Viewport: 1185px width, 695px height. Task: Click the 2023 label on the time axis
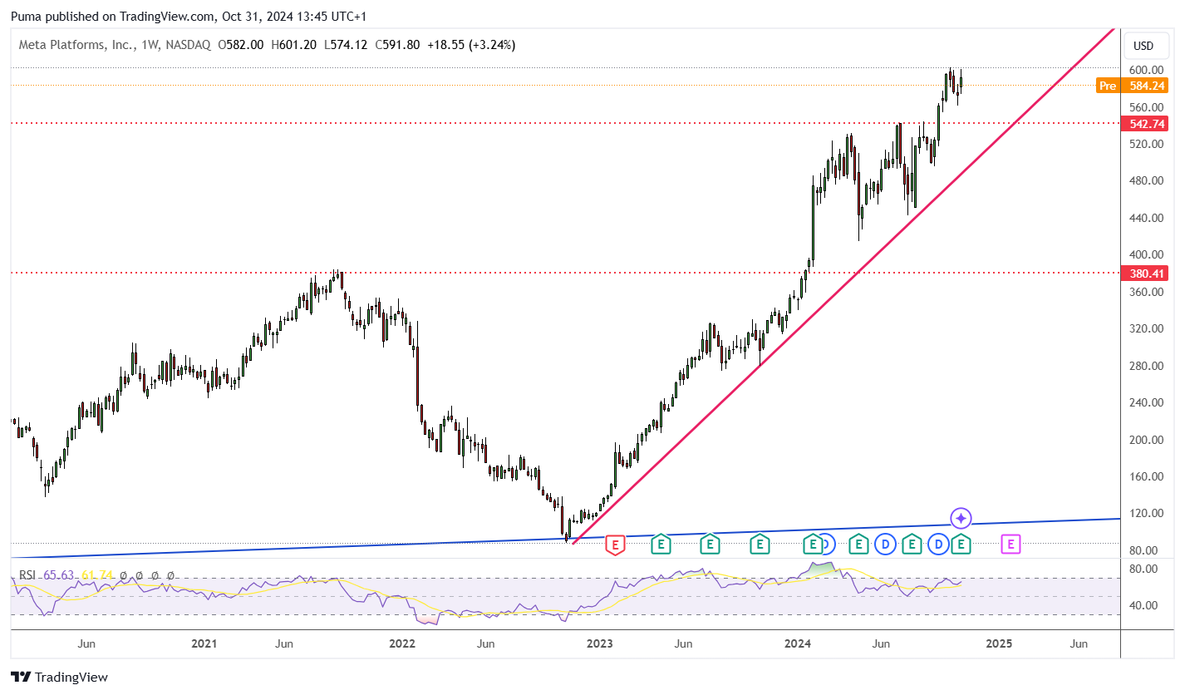600,643
